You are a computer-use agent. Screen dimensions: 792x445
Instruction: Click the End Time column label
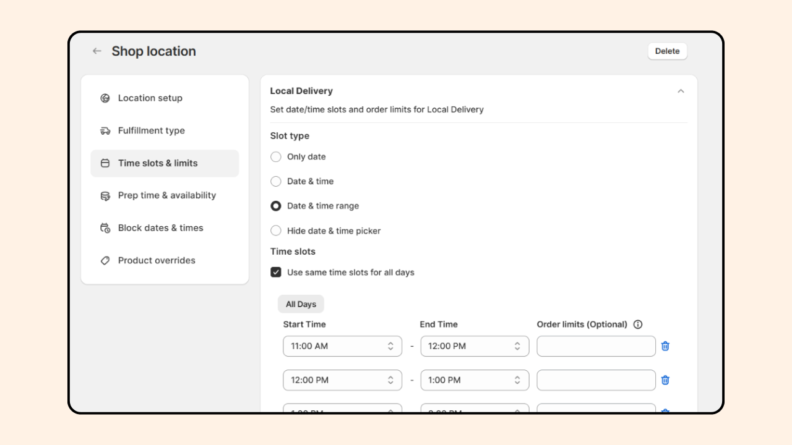pyautogui.click(x=439, y=324)
